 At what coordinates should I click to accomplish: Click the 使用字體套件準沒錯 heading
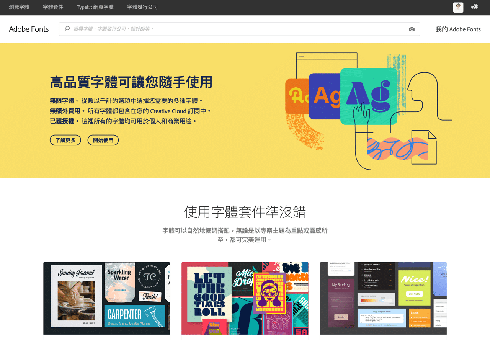245,211
